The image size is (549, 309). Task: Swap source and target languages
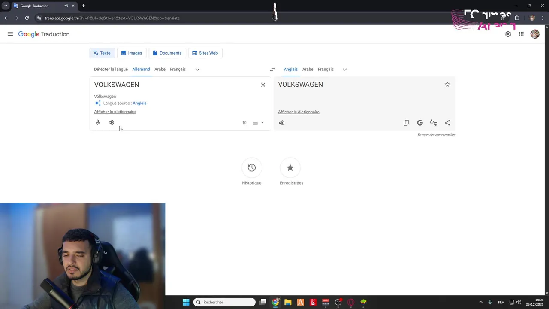click(x=272, y=70)
